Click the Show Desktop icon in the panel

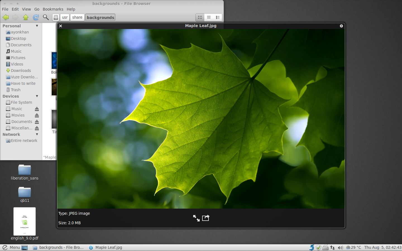(x=25, y=248)
